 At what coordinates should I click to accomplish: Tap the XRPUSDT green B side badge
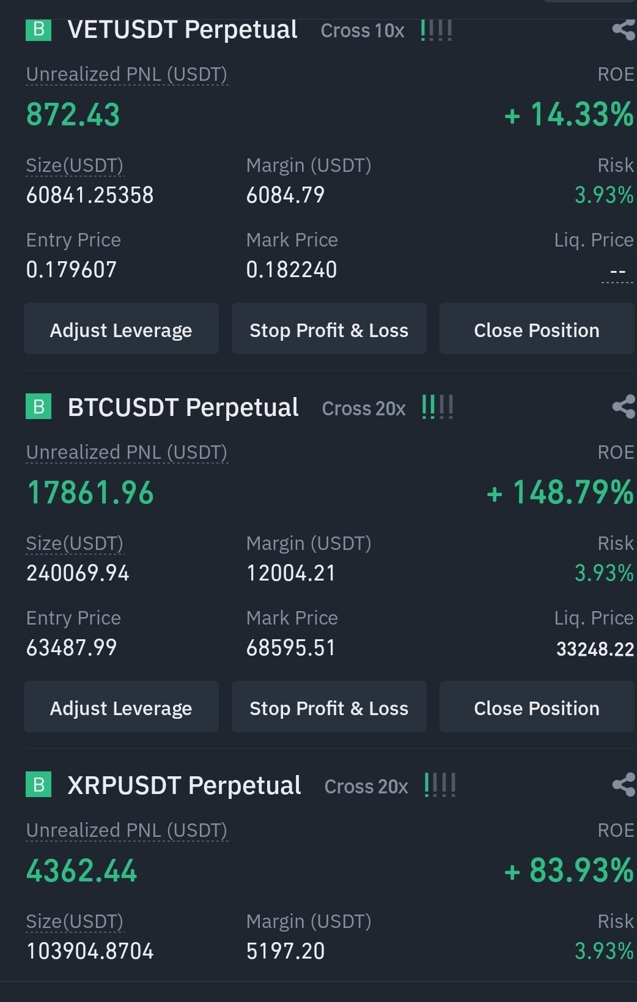(x=39, y=785)
